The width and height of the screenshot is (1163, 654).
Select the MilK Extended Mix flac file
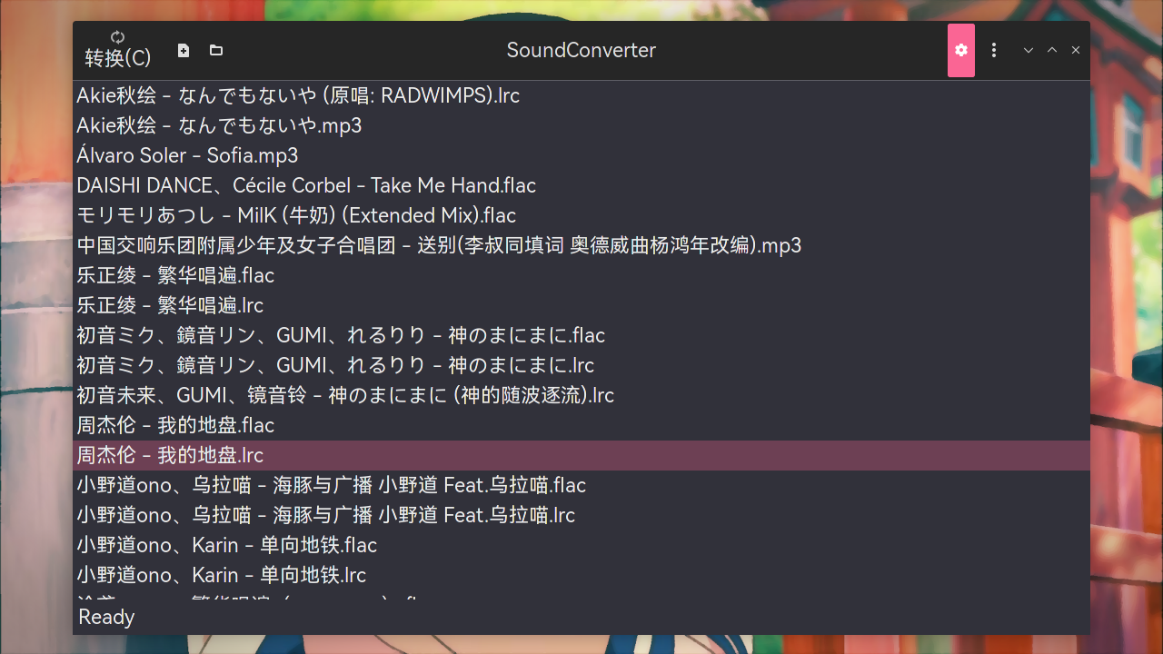point(296,215)
